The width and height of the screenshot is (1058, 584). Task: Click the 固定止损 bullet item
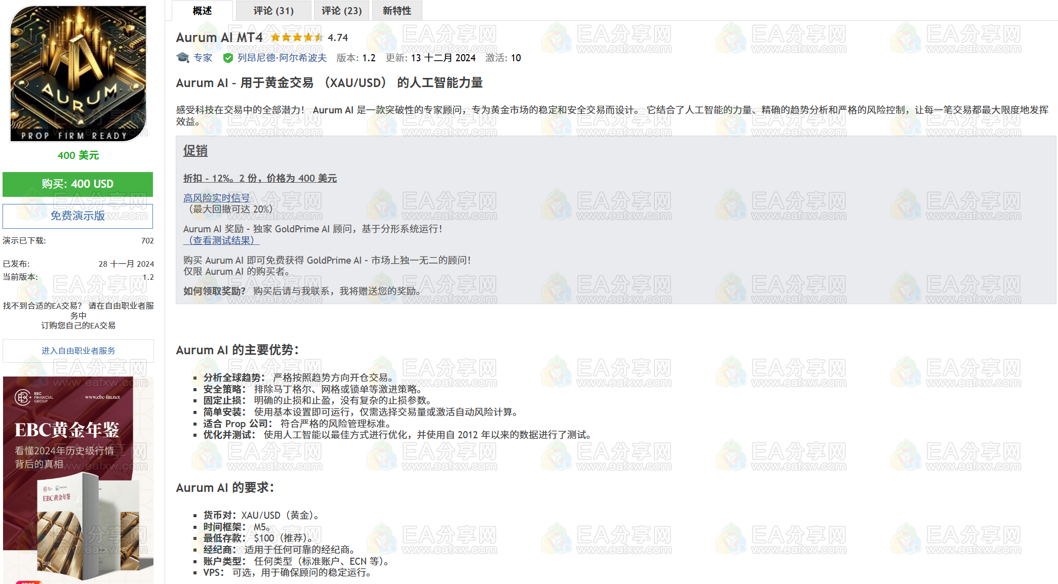pyautogui.click(x=318, y=400)
